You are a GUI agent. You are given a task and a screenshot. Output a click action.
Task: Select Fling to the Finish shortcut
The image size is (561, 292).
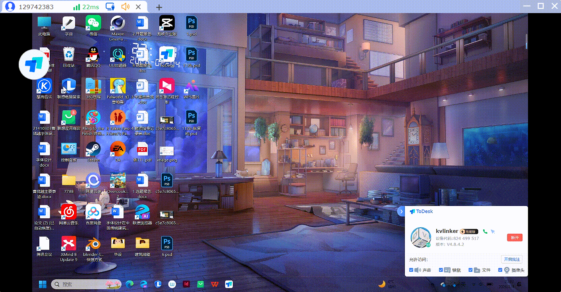[x=93, y=123]
